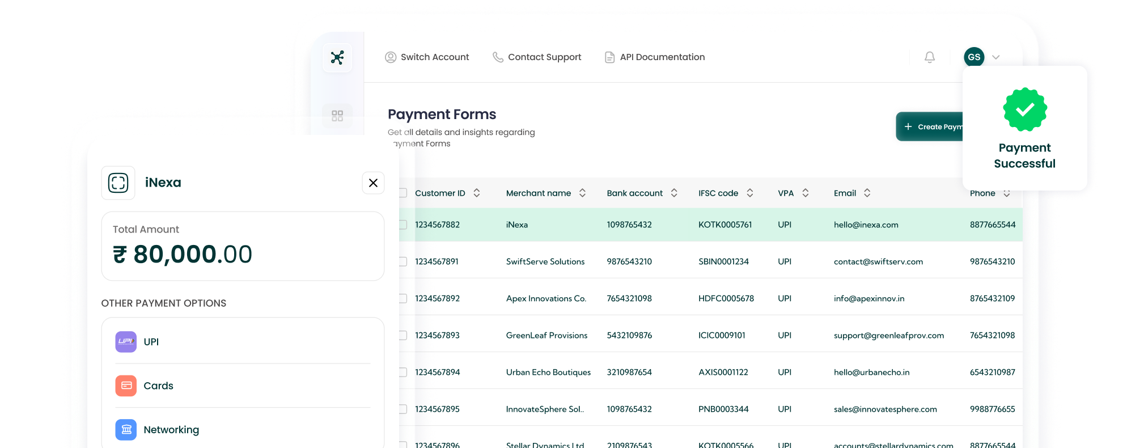Click the iNexa logo icon in the payment panel
The height and width of the screenshot is (448, 1127).
(118, 183)
